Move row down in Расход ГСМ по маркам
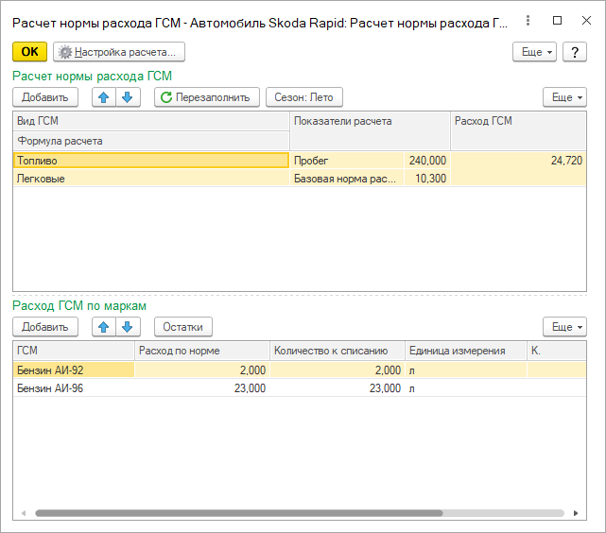606x533 pixels. tap(129, 327)
